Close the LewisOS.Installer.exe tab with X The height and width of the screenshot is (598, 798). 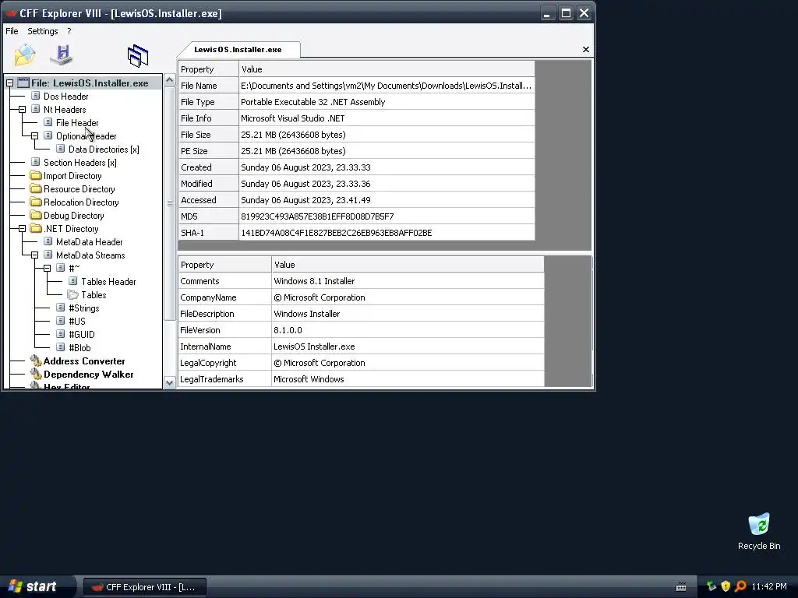pos(586,49)
